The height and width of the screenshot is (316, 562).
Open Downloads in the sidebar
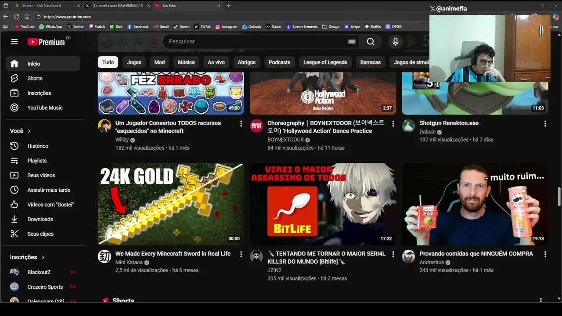coord(43,219)
